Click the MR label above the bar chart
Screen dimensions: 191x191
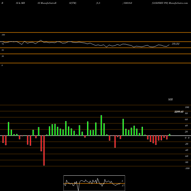coord(170,99)
